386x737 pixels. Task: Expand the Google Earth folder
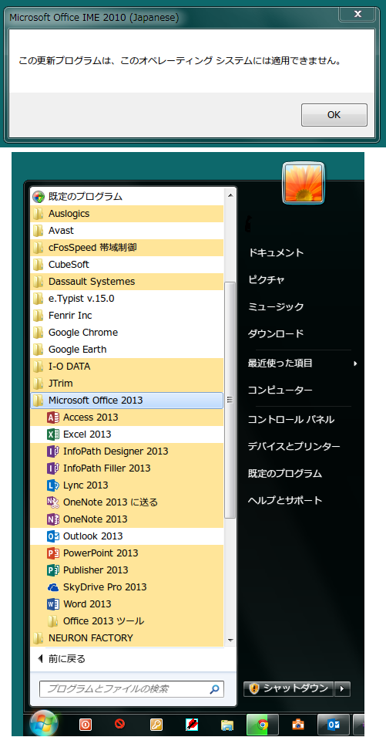tap(127, 350)
